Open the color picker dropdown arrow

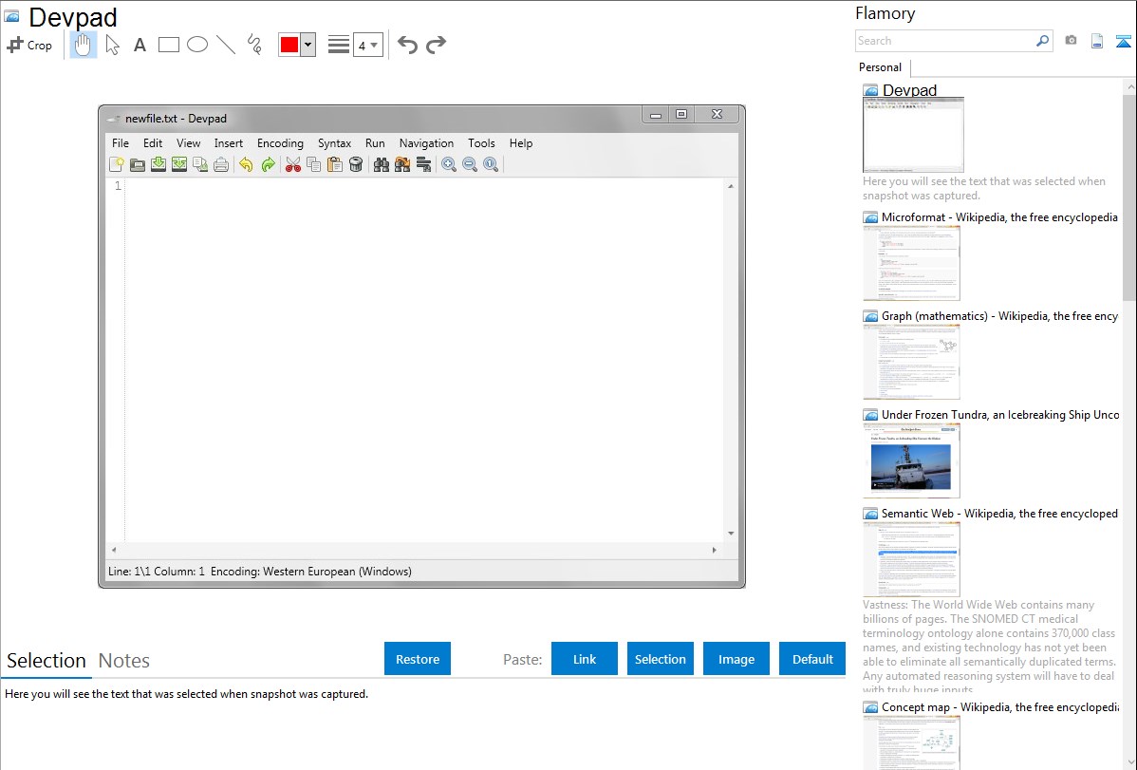coord(308,45)
